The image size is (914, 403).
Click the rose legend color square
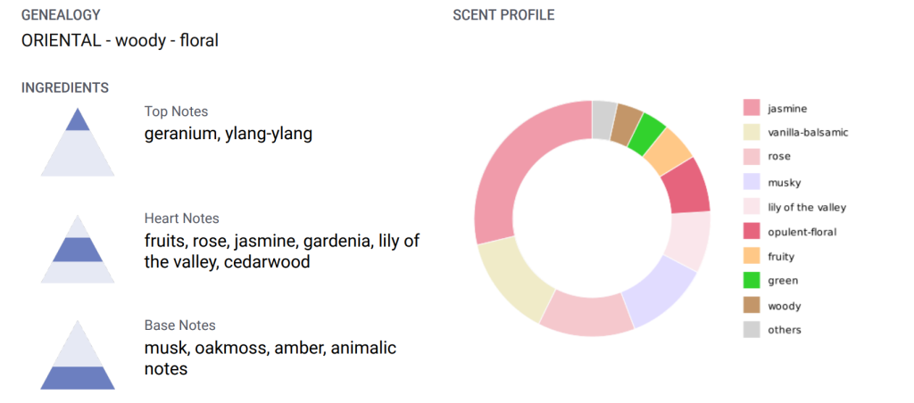[x=752, y=157]
